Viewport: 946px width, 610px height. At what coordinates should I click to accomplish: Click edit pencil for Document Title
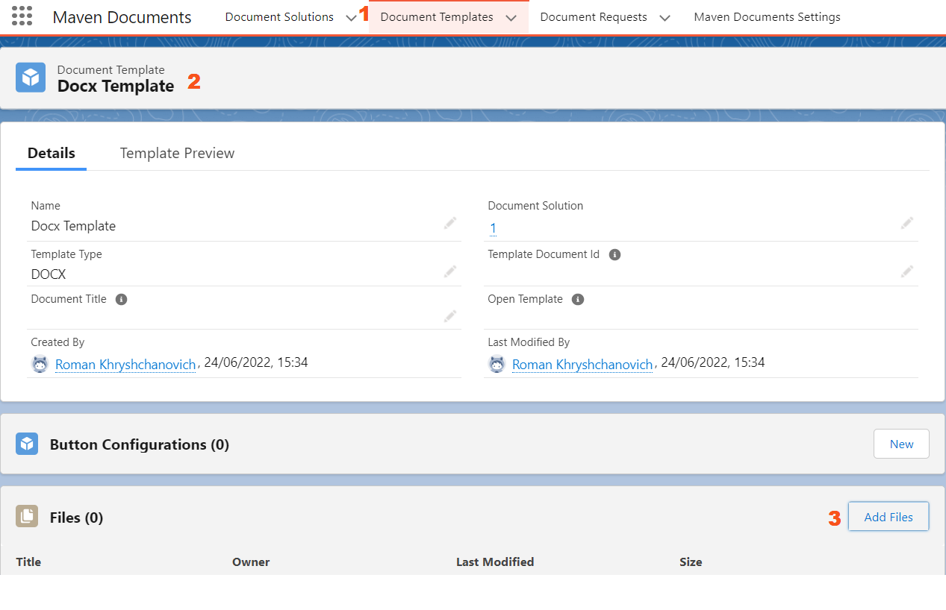click(x=449, y=316)
